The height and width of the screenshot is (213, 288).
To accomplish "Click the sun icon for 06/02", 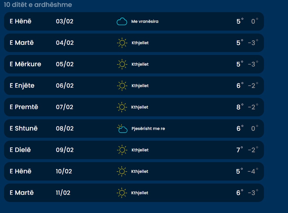I will pos(122,86).
